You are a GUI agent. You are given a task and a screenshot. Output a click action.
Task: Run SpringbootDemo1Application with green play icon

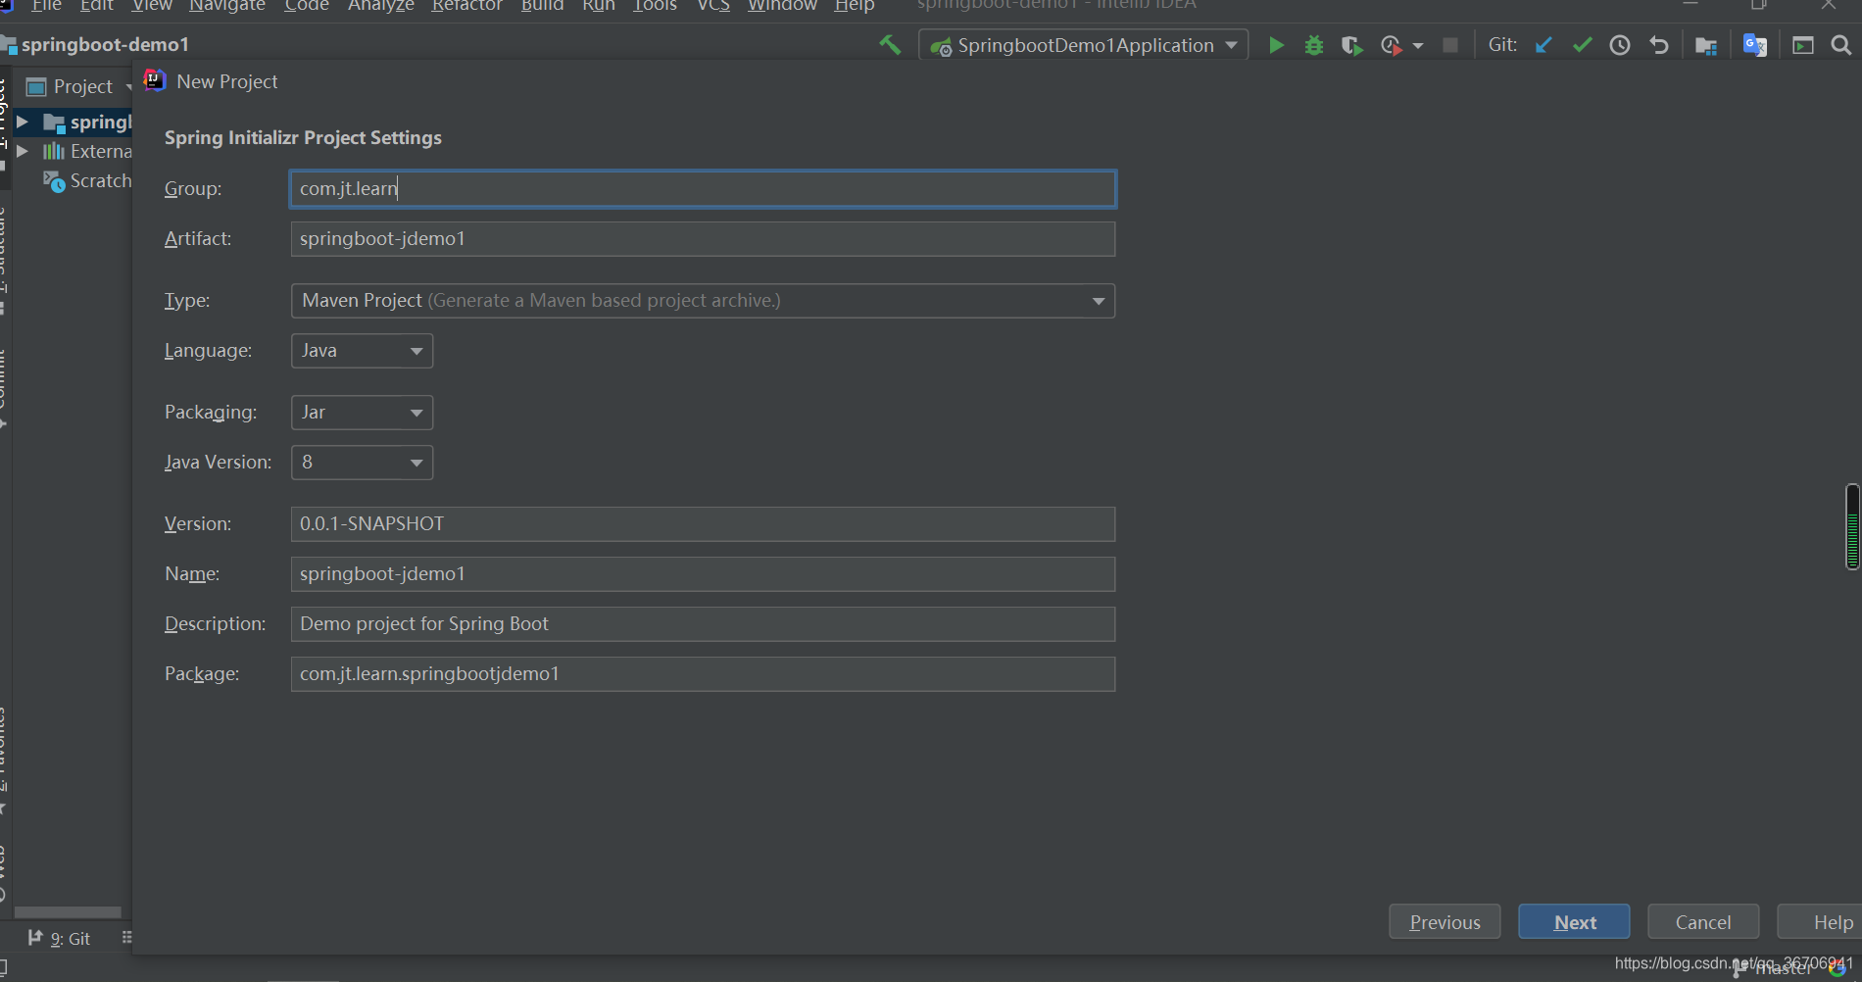[x=1276, y=45]
